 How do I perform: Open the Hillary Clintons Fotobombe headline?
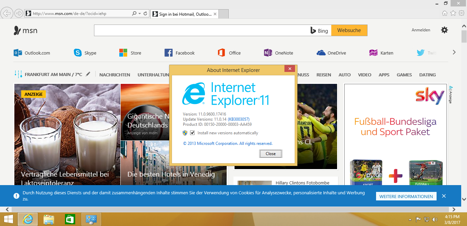coord(302,183)
